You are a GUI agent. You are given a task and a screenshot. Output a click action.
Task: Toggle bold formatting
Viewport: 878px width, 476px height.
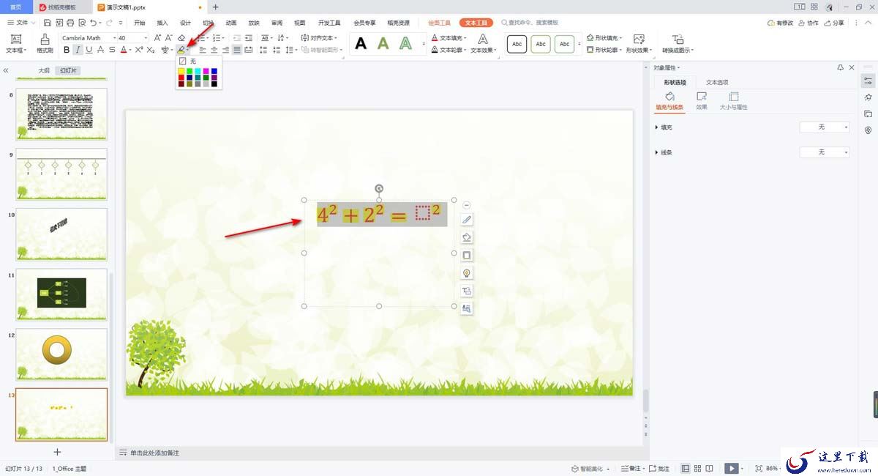click(x=67, y=50)
